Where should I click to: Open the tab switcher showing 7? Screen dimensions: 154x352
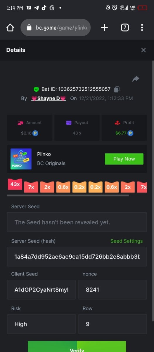(x=125, y=28)
